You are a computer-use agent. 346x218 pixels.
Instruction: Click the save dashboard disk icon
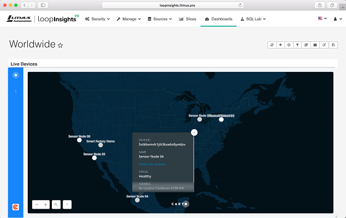333,45
